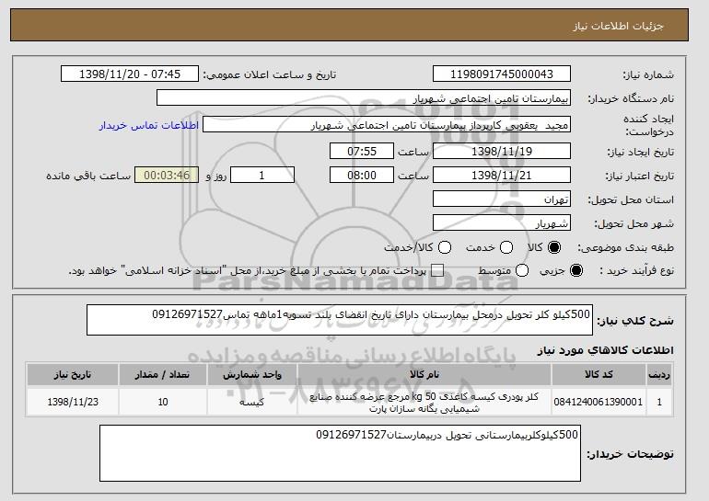Click the توضیحات خریدار text area
This screenshot has width=709, height=501.
tap(340, 453)
